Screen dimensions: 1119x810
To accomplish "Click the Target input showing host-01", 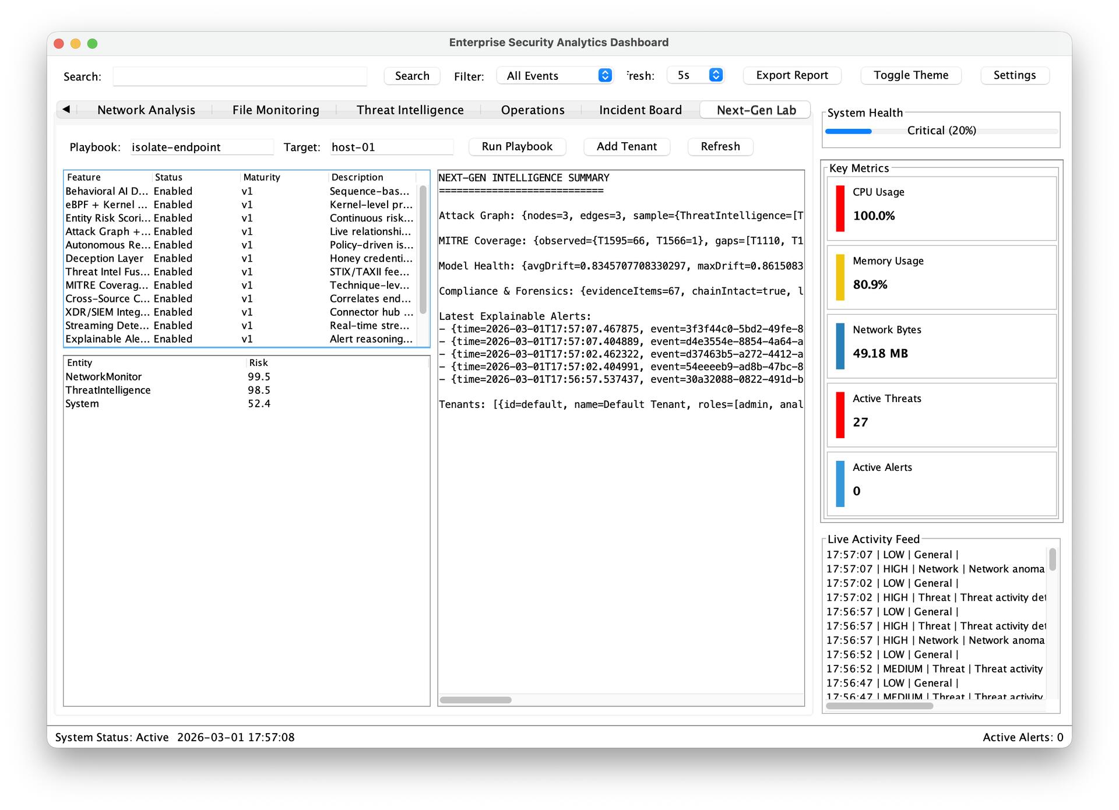I will click(392, 147).
